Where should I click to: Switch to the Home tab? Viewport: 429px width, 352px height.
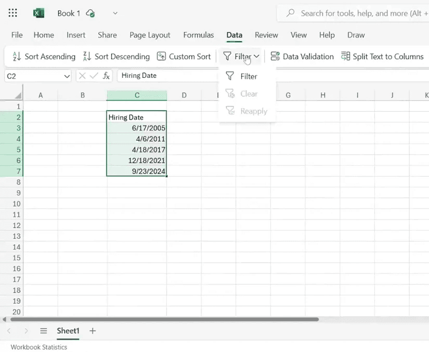coord(44,35)
